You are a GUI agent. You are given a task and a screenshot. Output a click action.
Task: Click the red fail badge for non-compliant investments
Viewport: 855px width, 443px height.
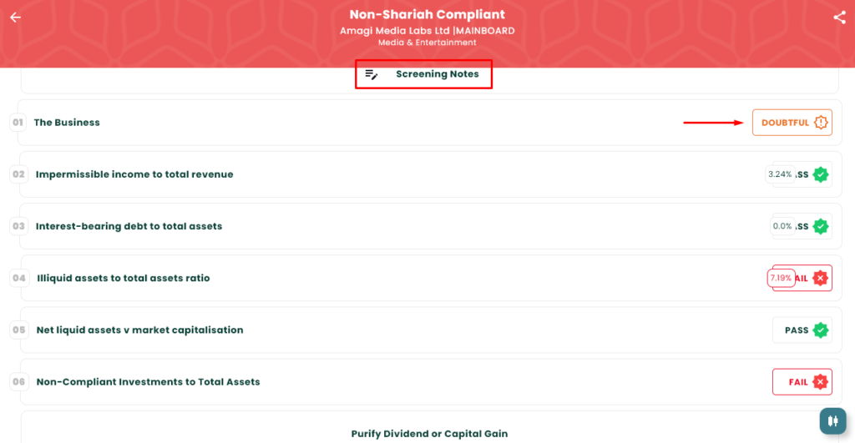821,381
